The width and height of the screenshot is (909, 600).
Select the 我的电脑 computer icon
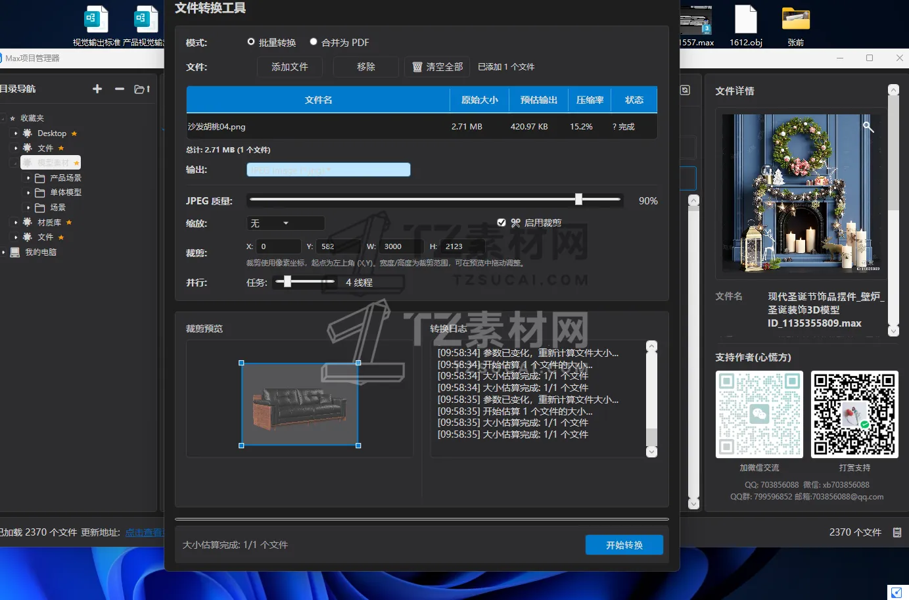point(14,252)
